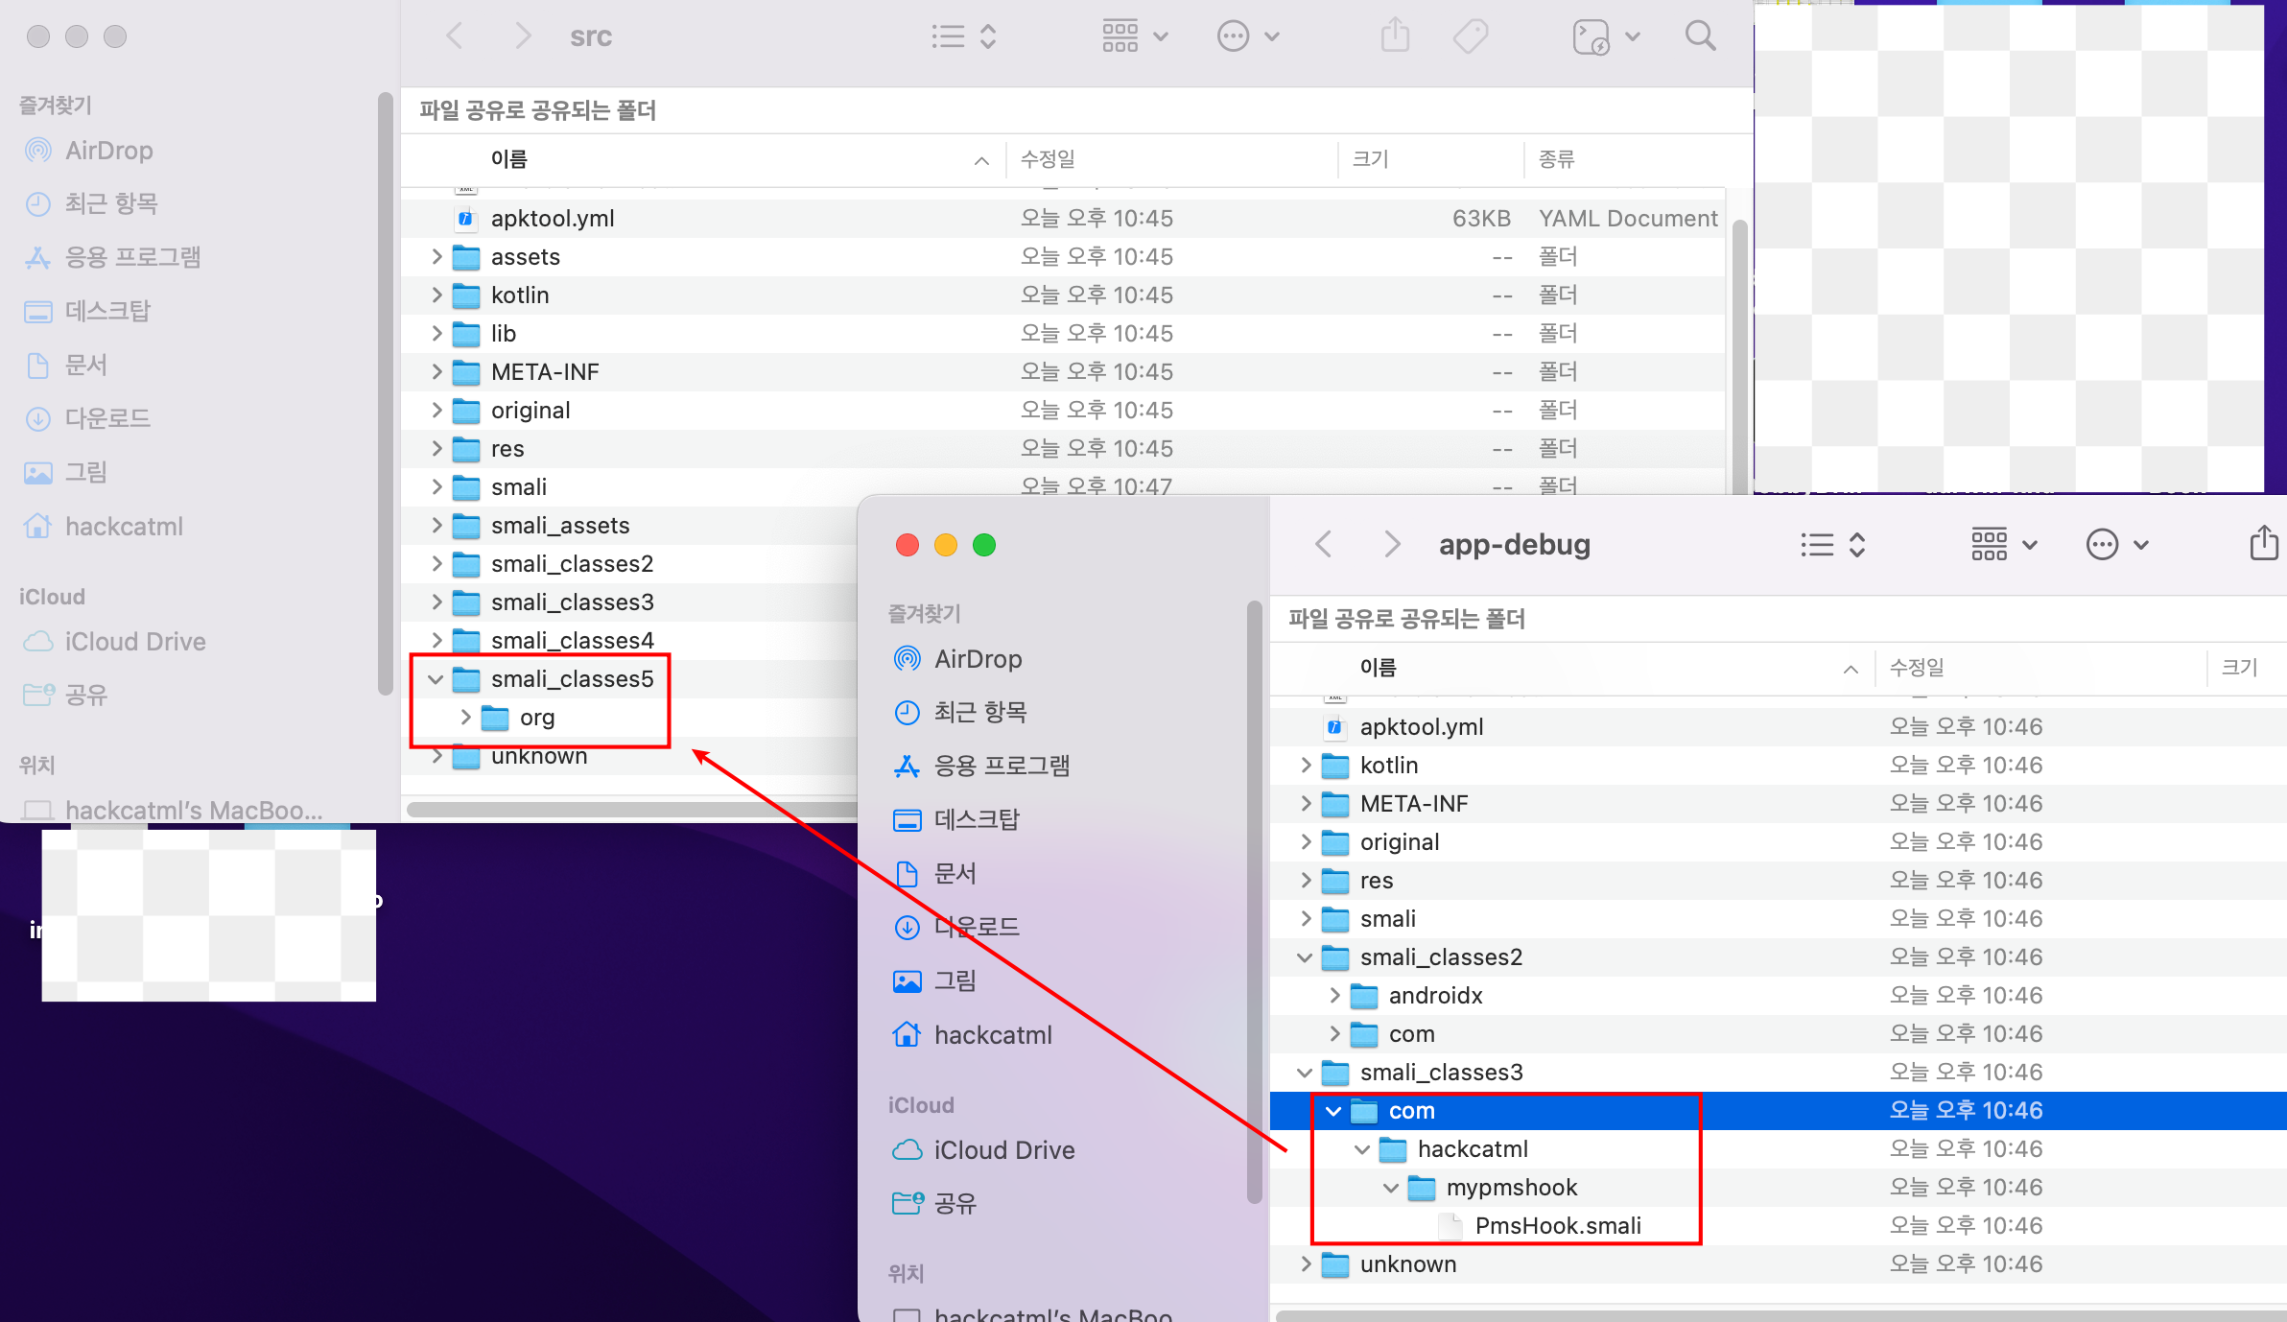Screen dimensions: 2287x1322
Task: Go back with app-debug back arrow
Action: coord(1324,545)
